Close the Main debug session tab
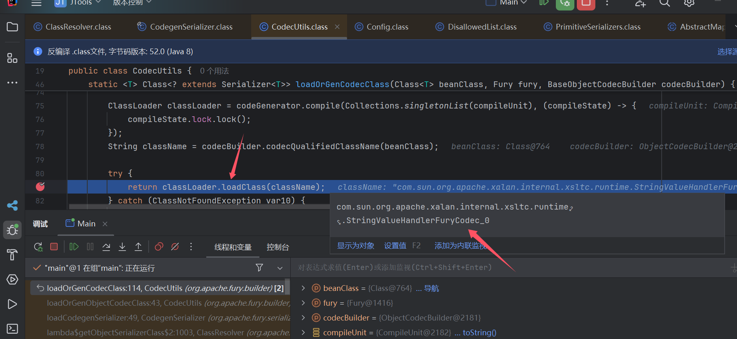Viewport: 737px width, 339px height. click(x=105, y=224)
